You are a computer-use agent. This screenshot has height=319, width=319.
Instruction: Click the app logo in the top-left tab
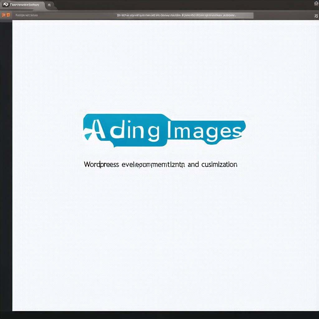(x=6, y=5)
